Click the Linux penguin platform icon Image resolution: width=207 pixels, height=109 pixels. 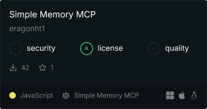click(194, 95)
